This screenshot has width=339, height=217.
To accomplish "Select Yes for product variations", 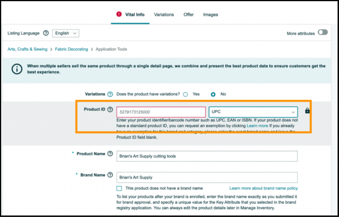I will [x=186, y=94].
